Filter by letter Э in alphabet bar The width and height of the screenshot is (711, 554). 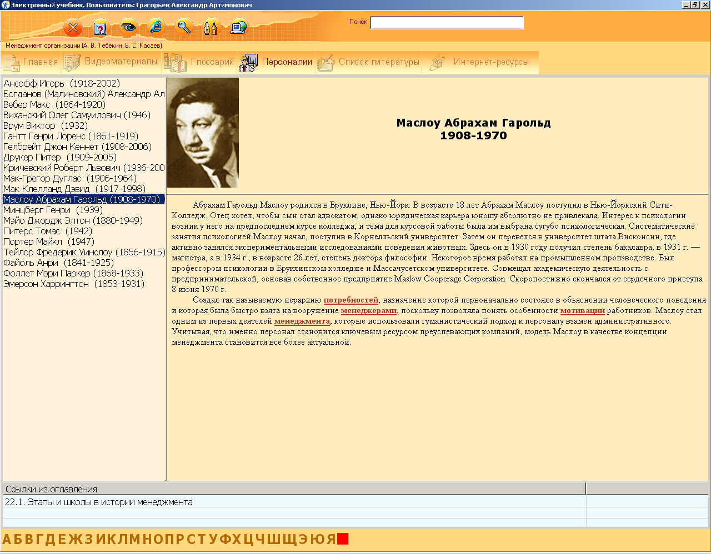coord(304,540)
